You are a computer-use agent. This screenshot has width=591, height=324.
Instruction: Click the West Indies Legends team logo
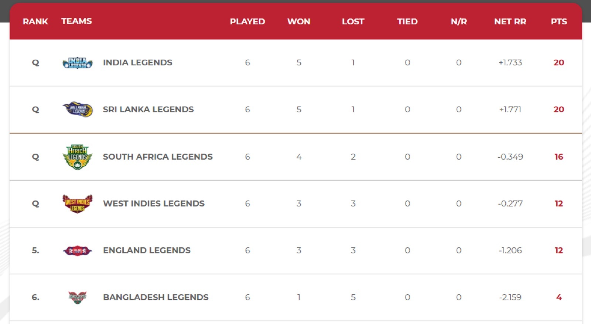78,203
